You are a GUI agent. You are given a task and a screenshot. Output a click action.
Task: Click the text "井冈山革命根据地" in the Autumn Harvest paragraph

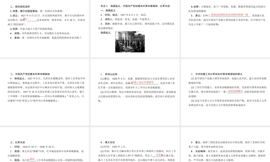click(55, 96)
